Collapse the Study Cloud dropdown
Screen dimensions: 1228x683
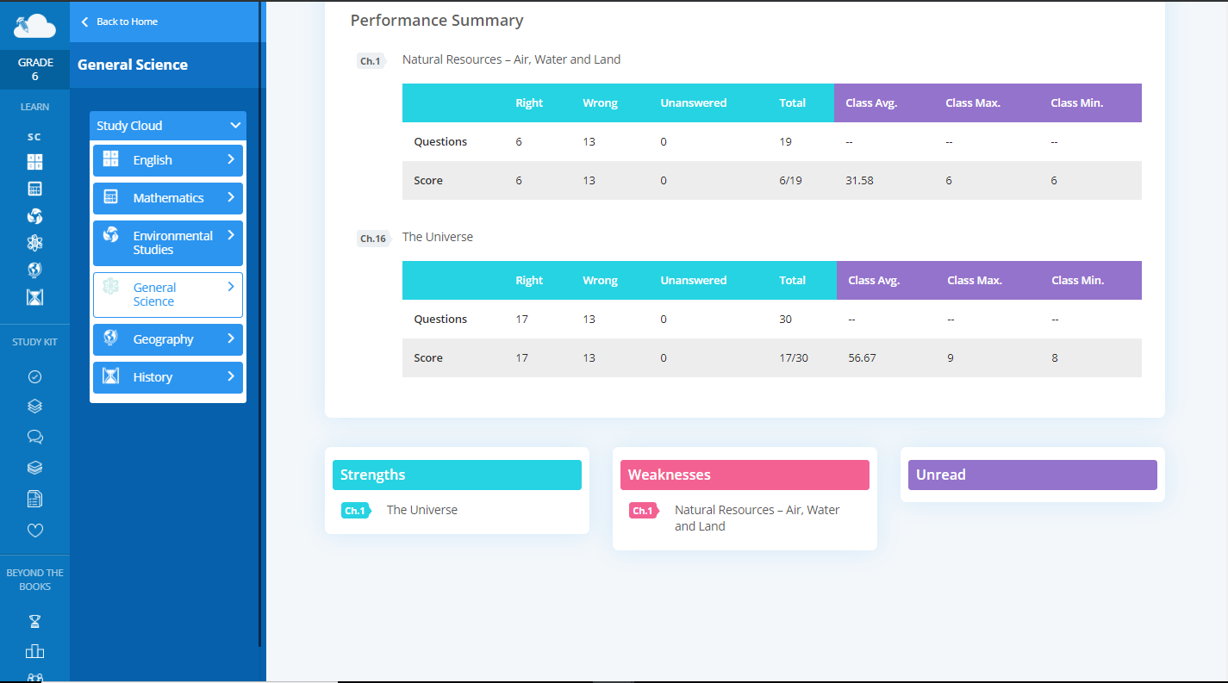click(x=234, y=126)
